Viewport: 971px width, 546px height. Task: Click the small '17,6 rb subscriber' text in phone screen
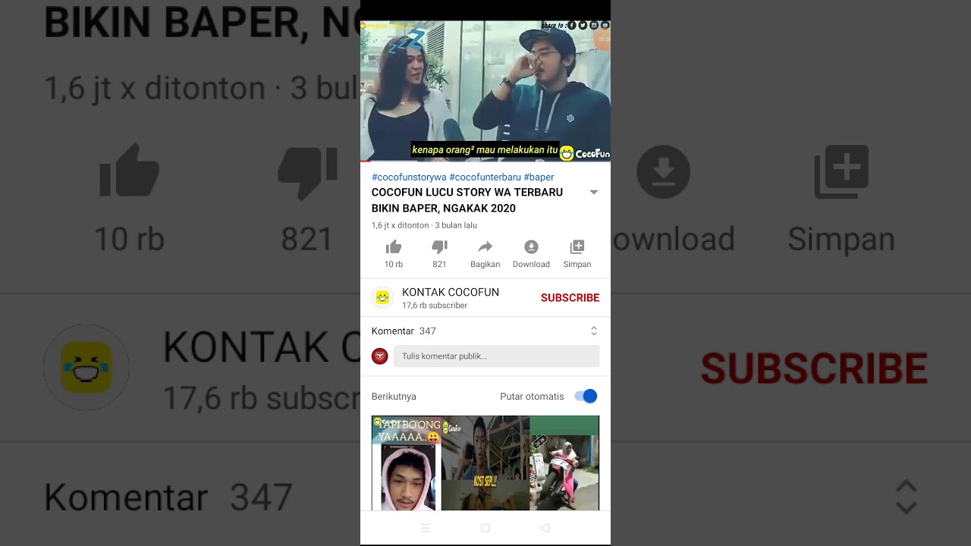435,306
